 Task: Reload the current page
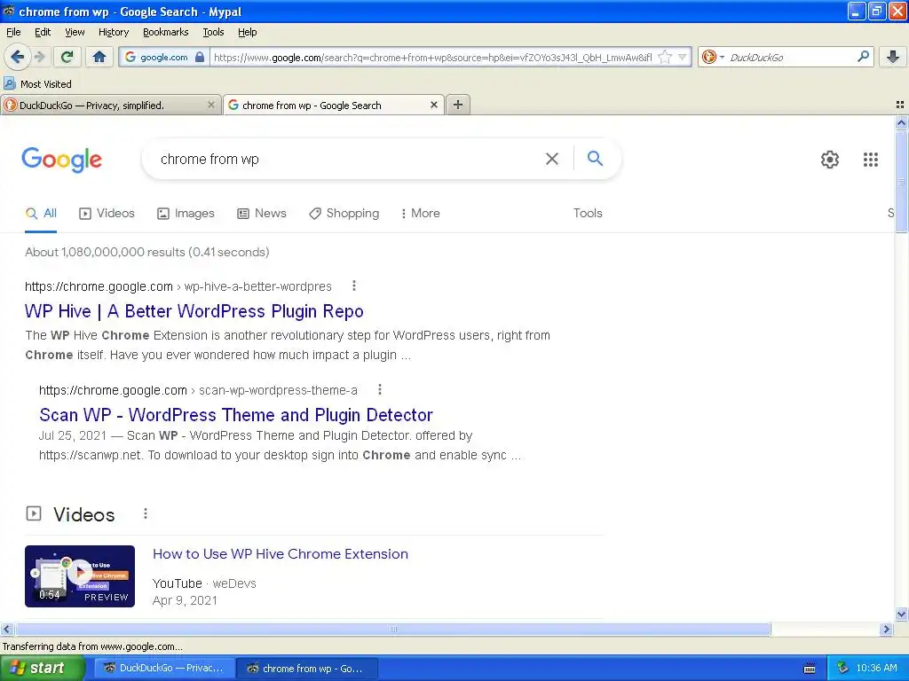67,57
